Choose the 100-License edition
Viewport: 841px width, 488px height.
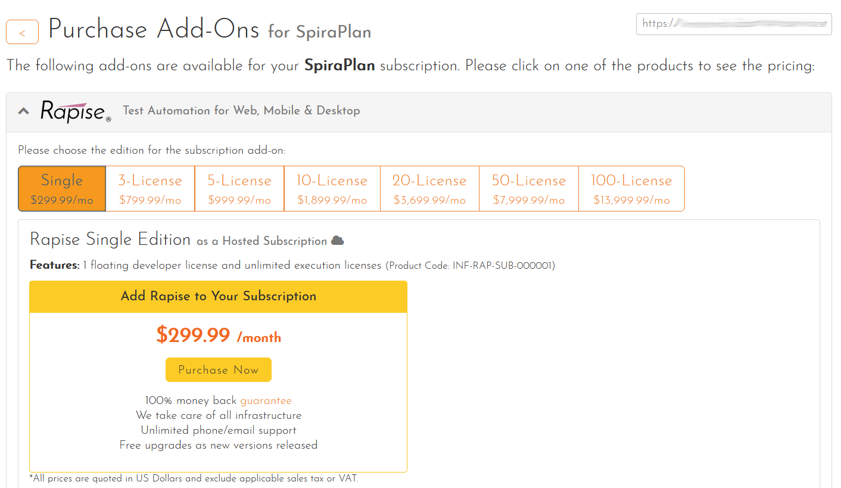coord(631,188)
